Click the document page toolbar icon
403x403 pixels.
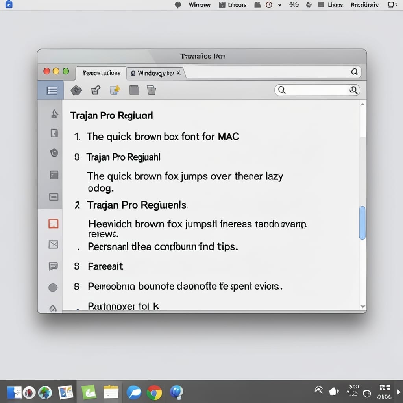(x=152, y=90)
